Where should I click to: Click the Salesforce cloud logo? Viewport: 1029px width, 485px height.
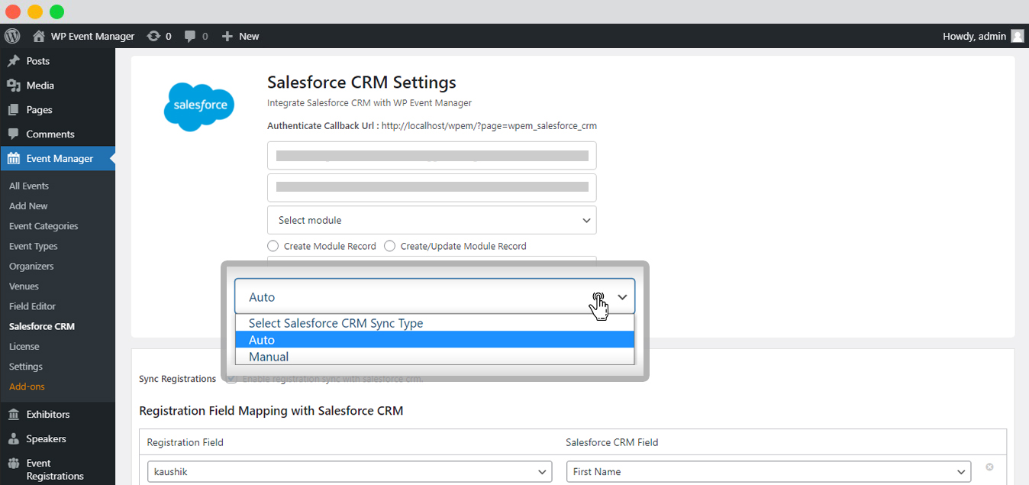[x=199, y=107]
